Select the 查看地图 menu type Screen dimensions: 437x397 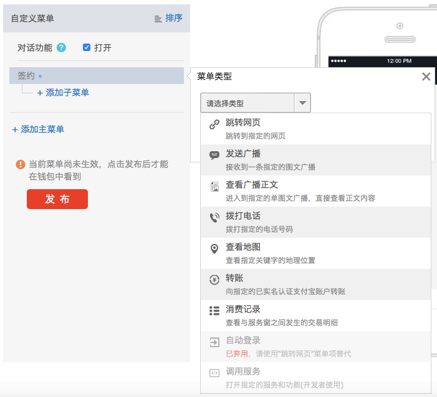tap(315, 253)
